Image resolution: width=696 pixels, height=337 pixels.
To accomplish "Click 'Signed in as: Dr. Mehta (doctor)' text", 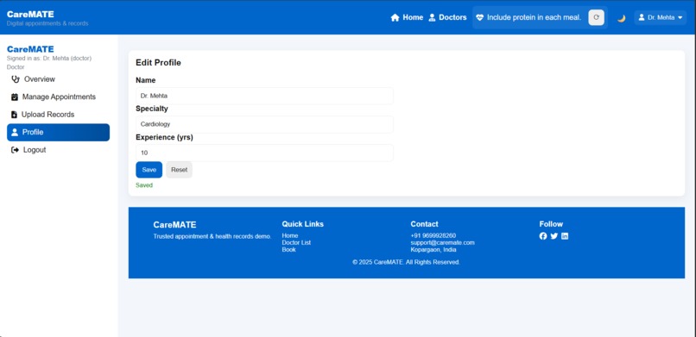I will pyautogui.click(x=49, y=59).
